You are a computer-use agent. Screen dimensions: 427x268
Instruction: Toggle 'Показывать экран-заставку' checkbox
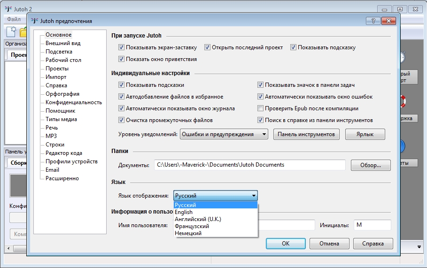pos(122,47)
